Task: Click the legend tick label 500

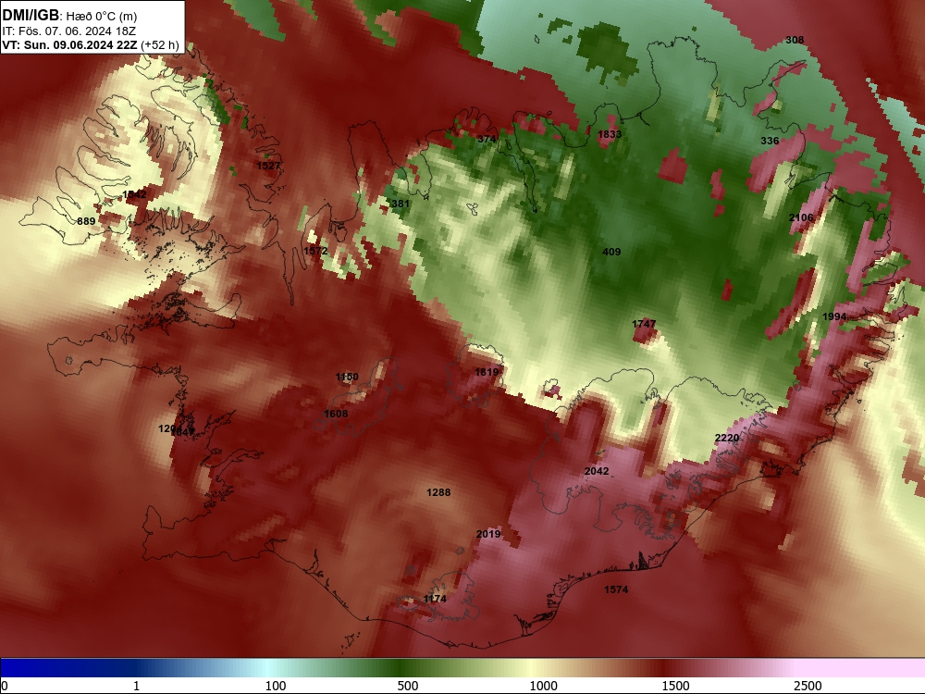Action: [x=408, y=685]
